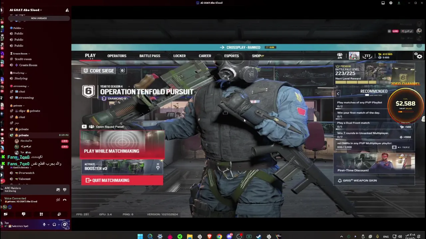The height and width of the screenshot is (239, 426).
Task: Toggle Discord noise suppression icon
Action: 58,200
